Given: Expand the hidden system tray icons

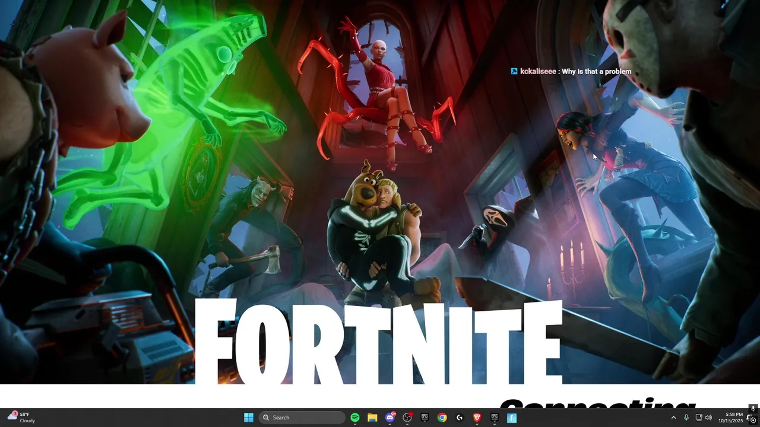Looking at the screenshot, I should pos(673,418).
